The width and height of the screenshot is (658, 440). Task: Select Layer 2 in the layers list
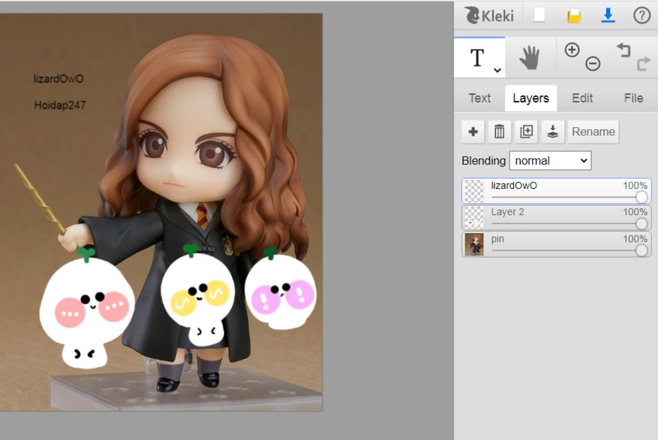(556, 217)
